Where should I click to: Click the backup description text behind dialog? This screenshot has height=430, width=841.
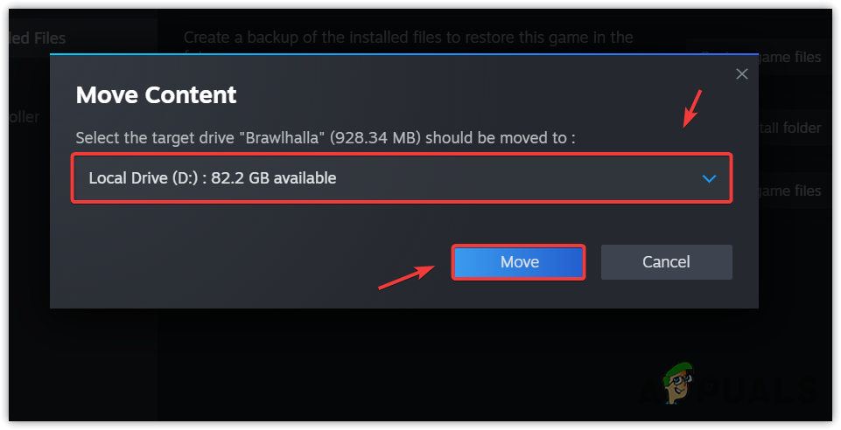(408, 38)
